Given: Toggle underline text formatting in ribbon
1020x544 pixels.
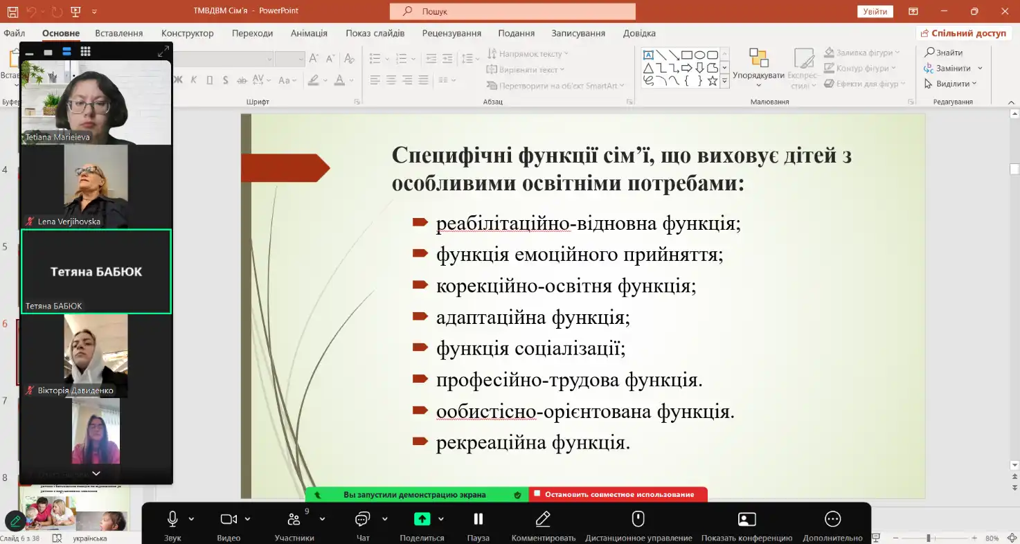Looking at the screenshot, I should pos(208,80).
